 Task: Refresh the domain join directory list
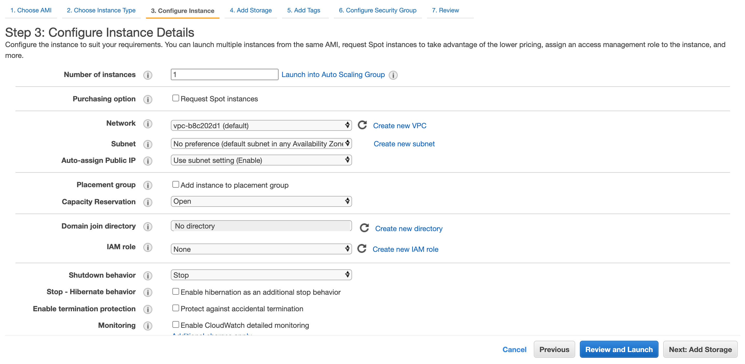click(x=363, y=228)
